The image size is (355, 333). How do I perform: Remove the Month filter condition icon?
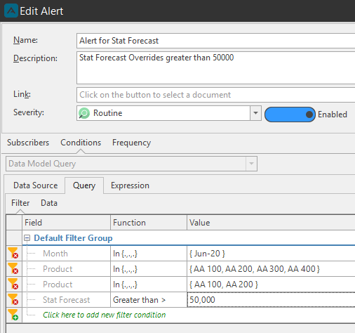(13, 253)
